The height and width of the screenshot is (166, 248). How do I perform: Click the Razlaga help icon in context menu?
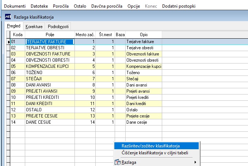click(x=117, y=162)
